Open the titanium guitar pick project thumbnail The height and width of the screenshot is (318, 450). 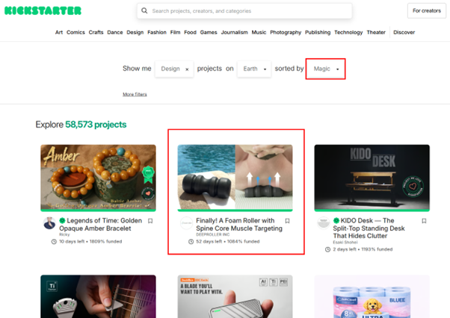point(98,296)
